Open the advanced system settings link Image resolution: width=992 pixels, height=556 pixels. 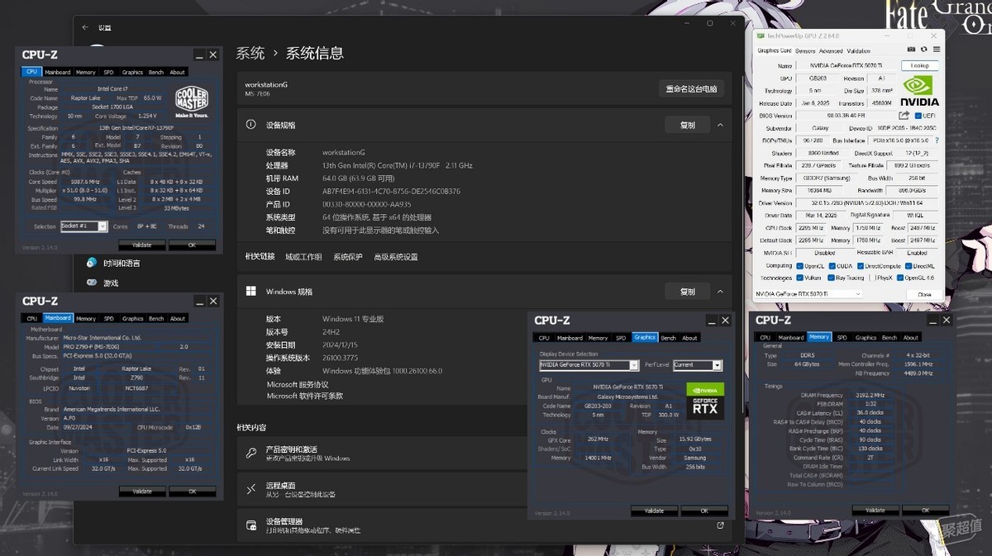(x=396, y=257)
